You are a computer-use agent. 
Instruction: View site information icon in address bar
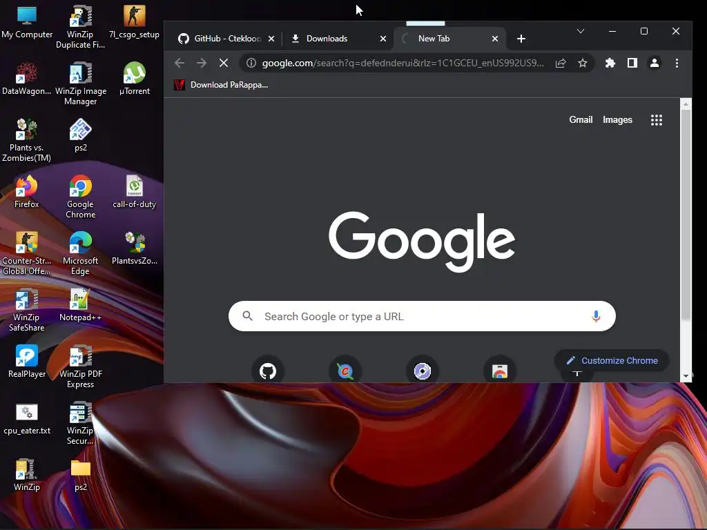click(x=251, y=63)
